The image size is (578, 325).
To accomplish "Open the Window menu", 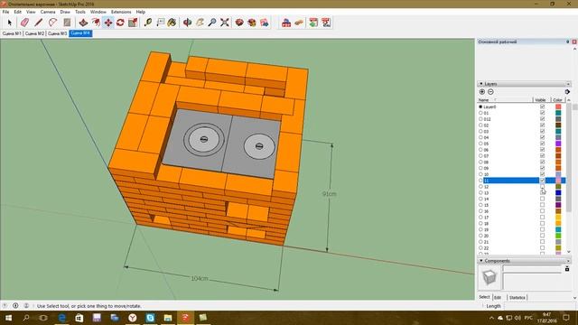I will tap(98, 12).
